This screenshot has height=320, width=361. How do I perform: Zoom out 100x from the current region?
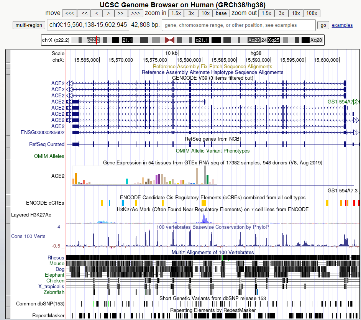coord(311,13)
